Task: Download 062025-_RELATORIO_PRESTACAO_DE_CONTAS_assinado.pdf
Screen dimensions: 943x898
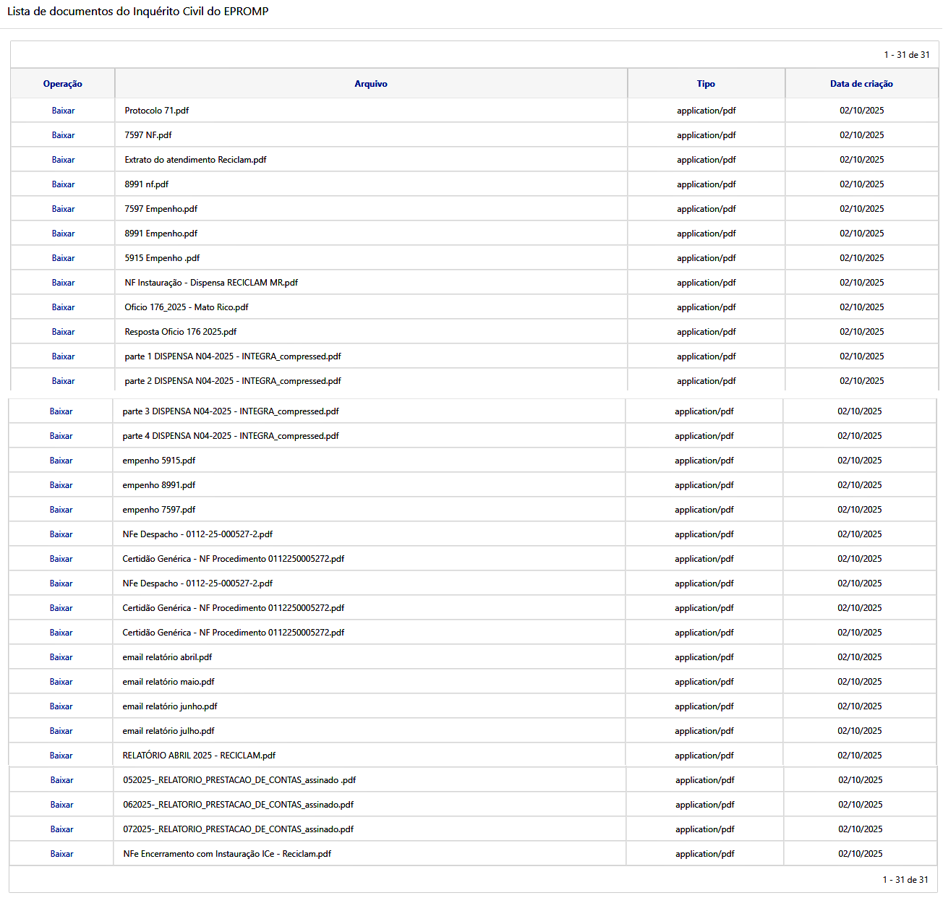Action: (61, 805)
